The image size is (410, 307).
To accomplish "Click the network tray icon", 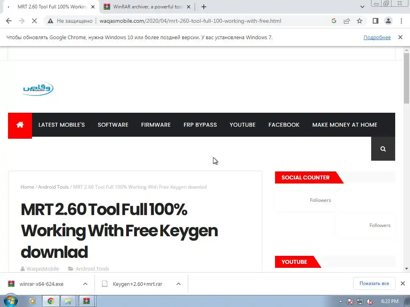I will coord(360,301).
